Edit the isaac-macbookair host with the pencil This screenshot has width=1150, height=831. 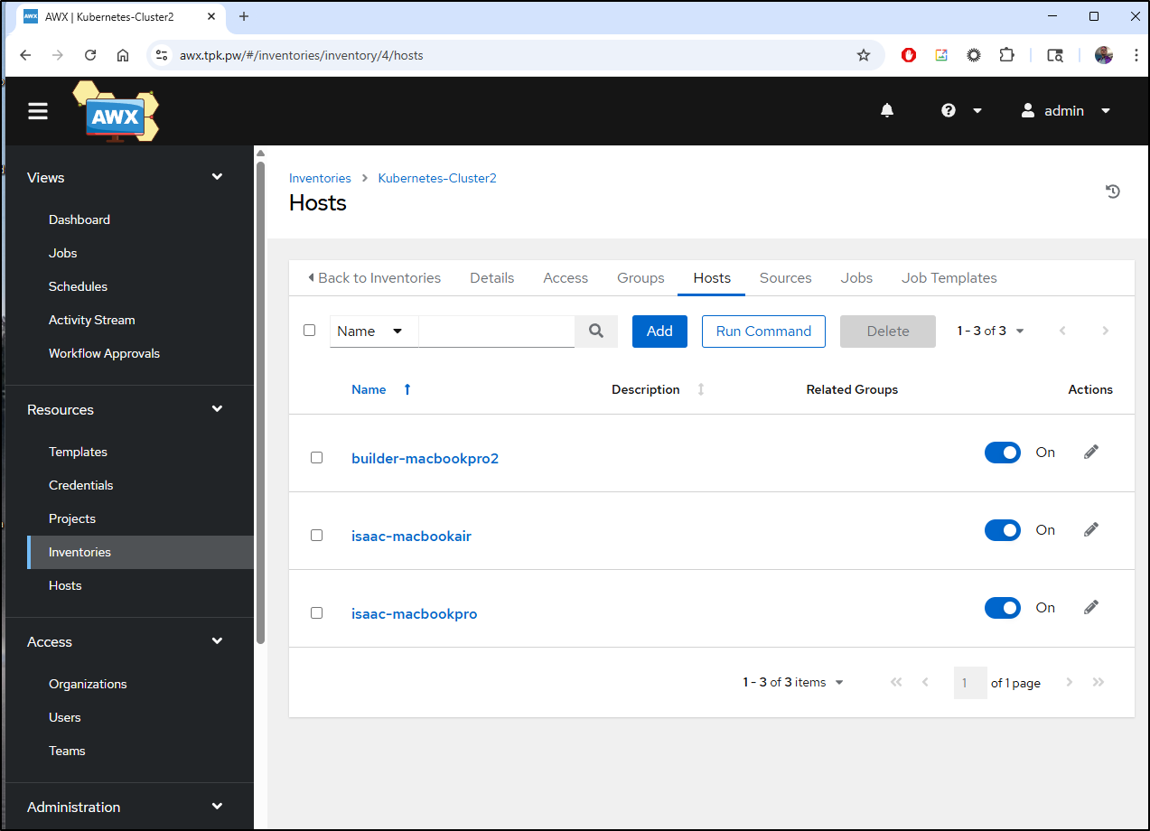(x=1091, y=530)
